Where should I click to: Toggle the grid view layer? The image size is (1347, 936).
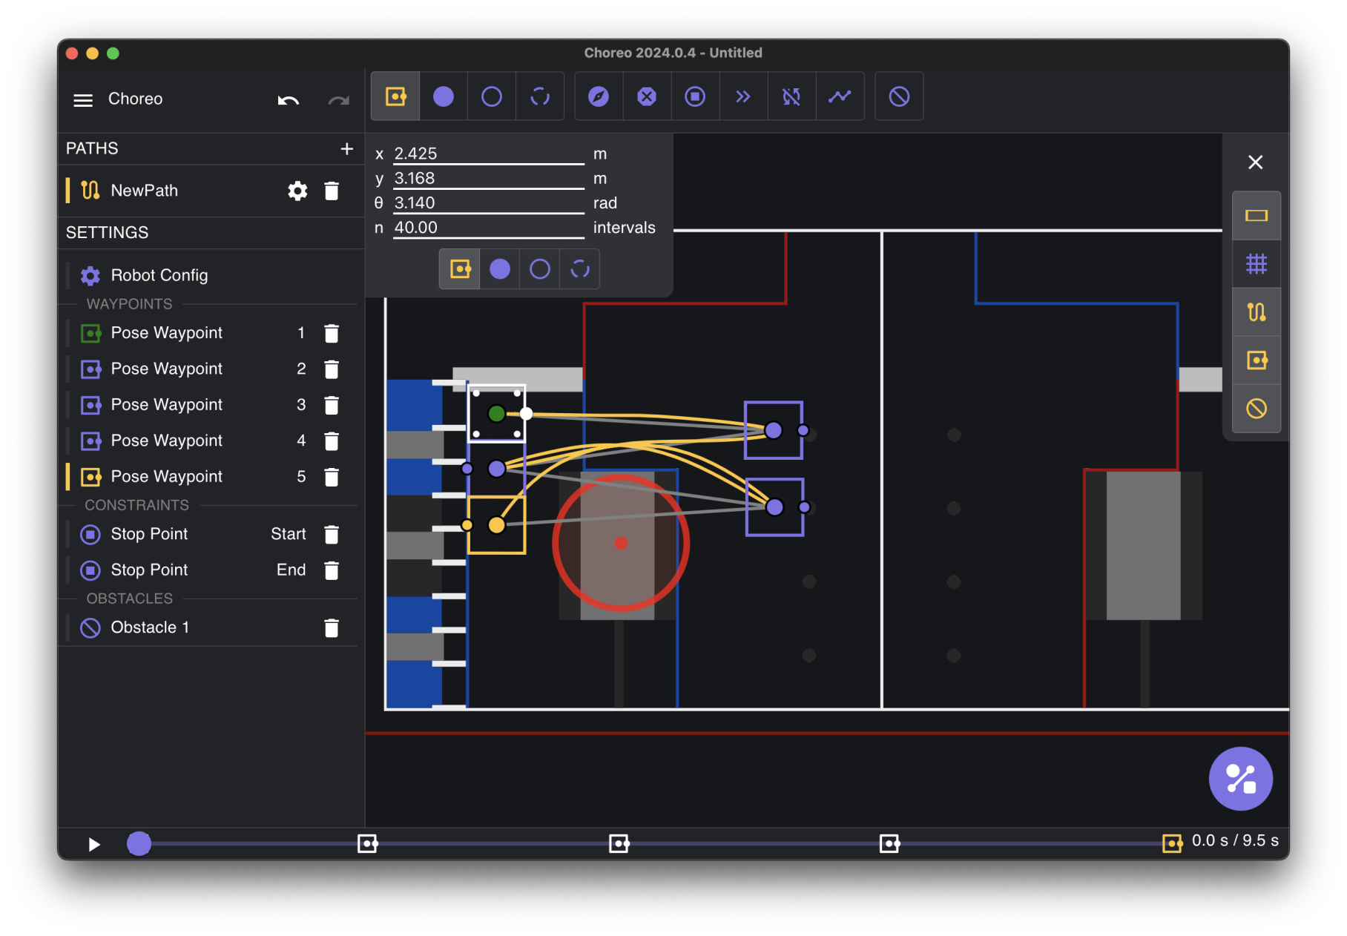click(x=1256, y=264)
